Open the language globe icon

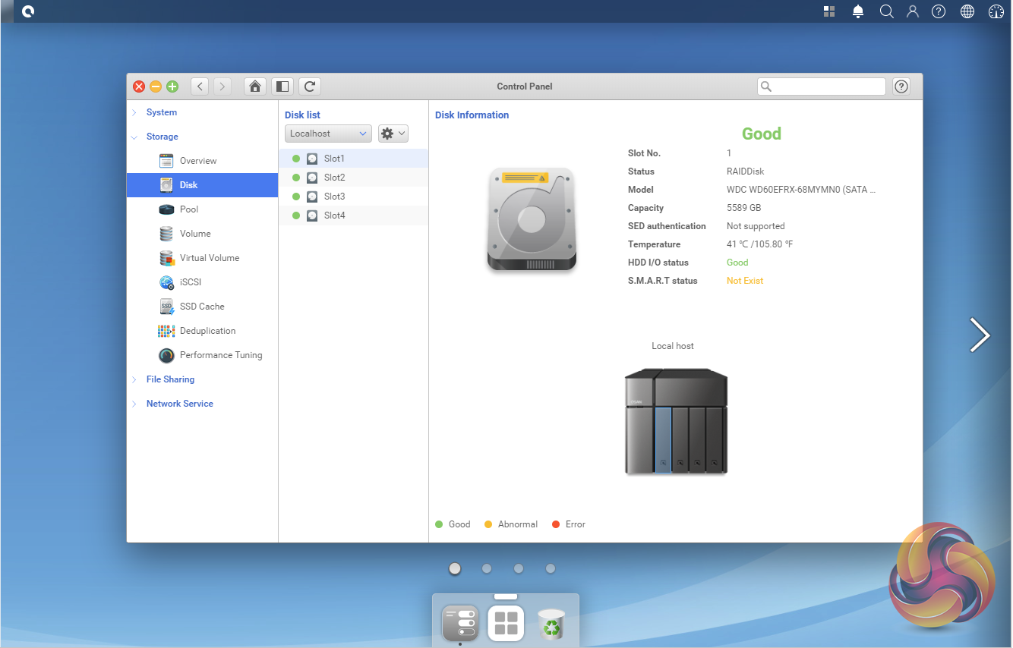pyautogui.click(x=967, y=11)
